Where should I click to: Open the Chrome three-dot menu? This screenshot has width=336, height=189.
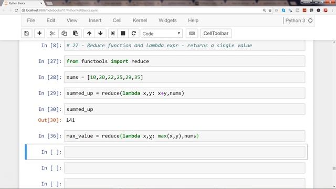(x=332, y=10)
